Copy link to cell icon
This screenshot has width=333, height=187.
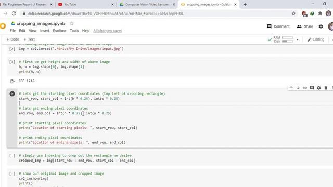(305, 88)
